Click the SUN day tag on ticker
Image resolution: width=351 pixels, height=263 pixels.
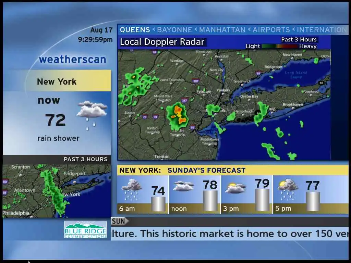(120, 221)
